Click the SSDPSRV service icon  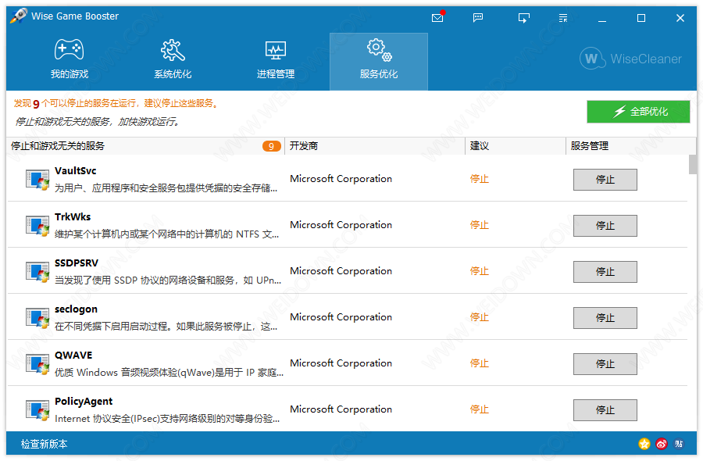(37, 272)
